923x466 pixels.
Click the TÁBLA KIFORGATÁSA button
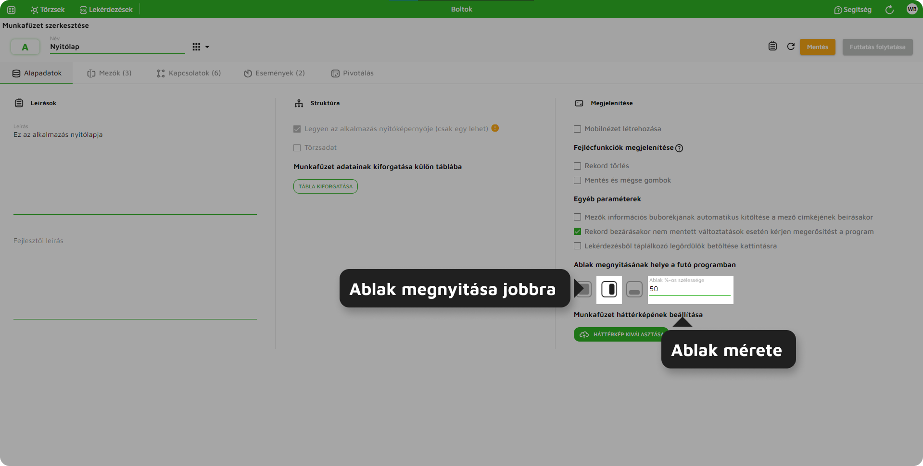(326, 186)
